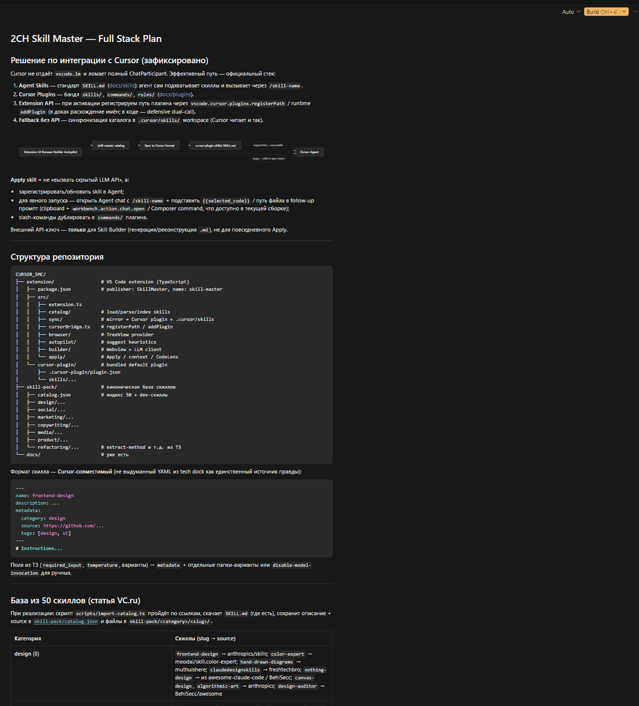Screen dimensions: 639x706
Task: Click the 'scripts/import-catalog.ts' inline code
Action: pos(111,614)
